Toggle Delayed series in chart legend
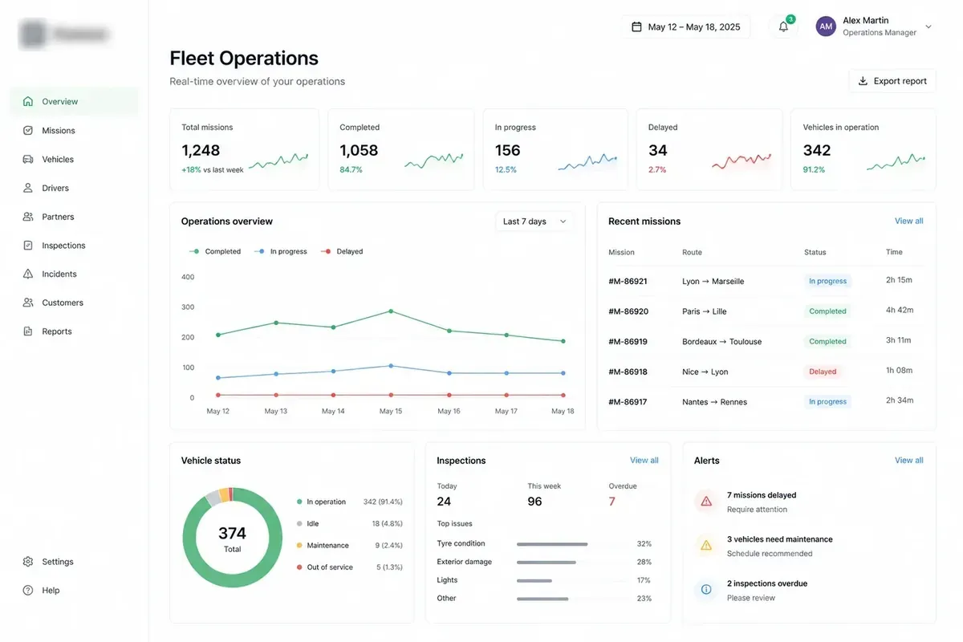The height and width of the screenshot is (642, 963). 342,251
